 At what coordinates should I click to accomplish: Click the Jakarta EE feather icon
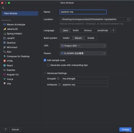[x=5, y=29]
